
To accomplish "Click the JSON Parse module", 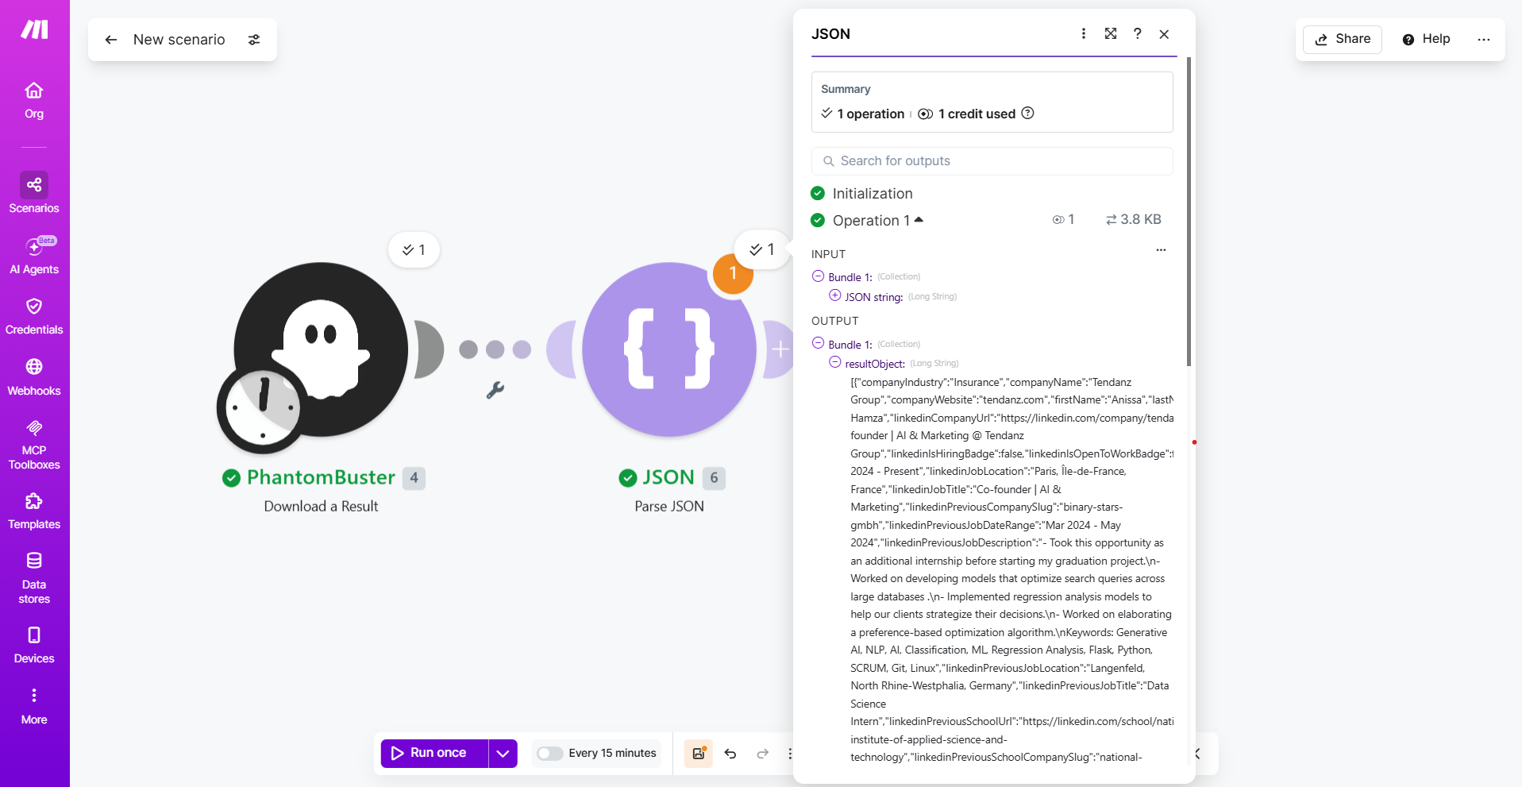I will pyautogui.click(x=669, y=349).
